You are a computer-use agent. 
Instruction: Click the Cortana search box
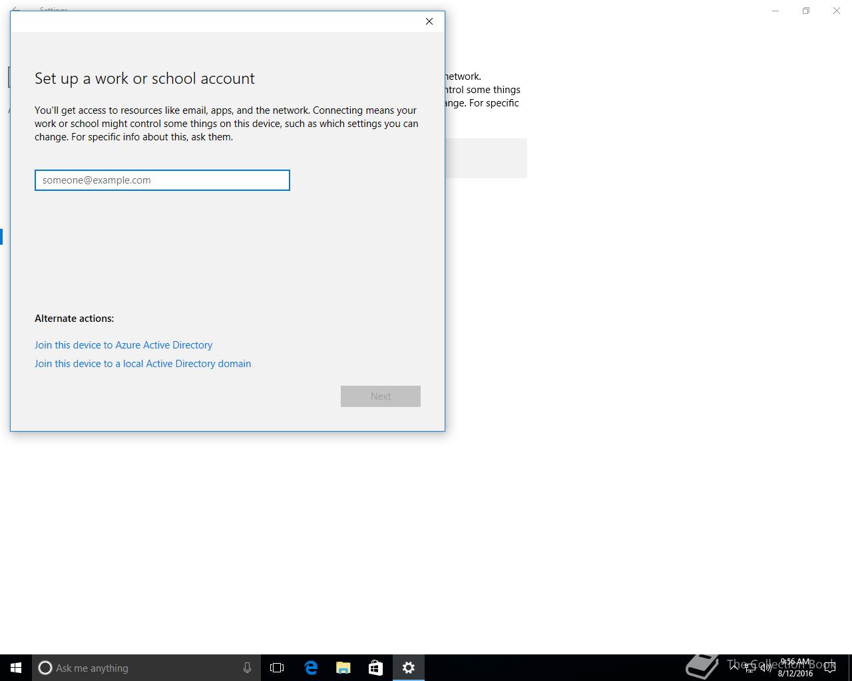(x=146, y=668)
